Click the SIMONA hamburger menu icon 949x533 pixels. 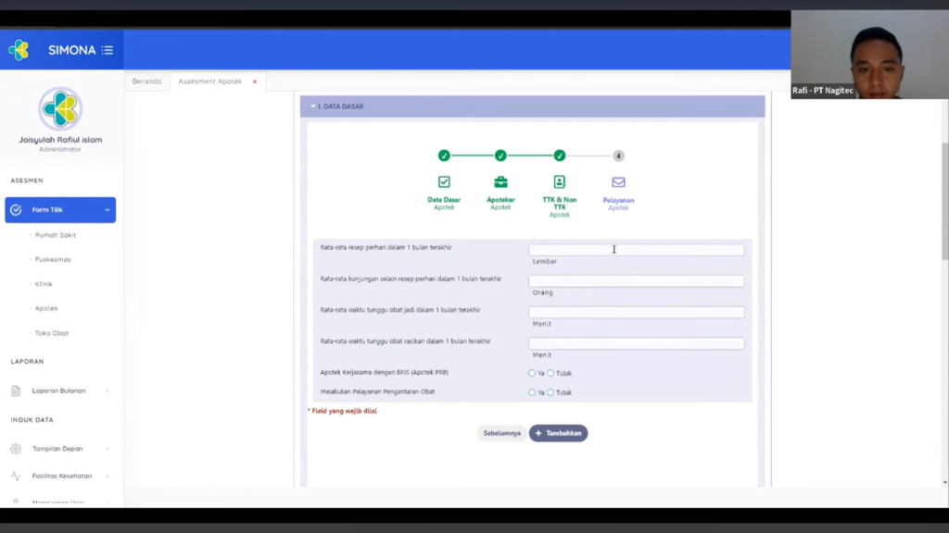coord(108,50)
